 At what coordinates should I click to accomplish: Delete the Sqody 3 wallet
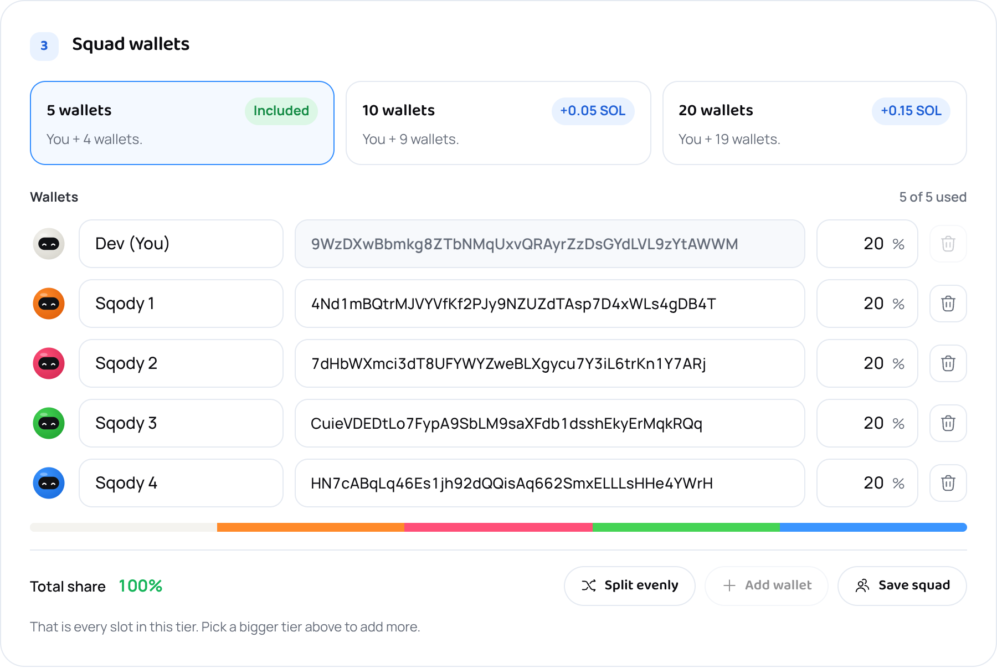(x=948, y=423)
